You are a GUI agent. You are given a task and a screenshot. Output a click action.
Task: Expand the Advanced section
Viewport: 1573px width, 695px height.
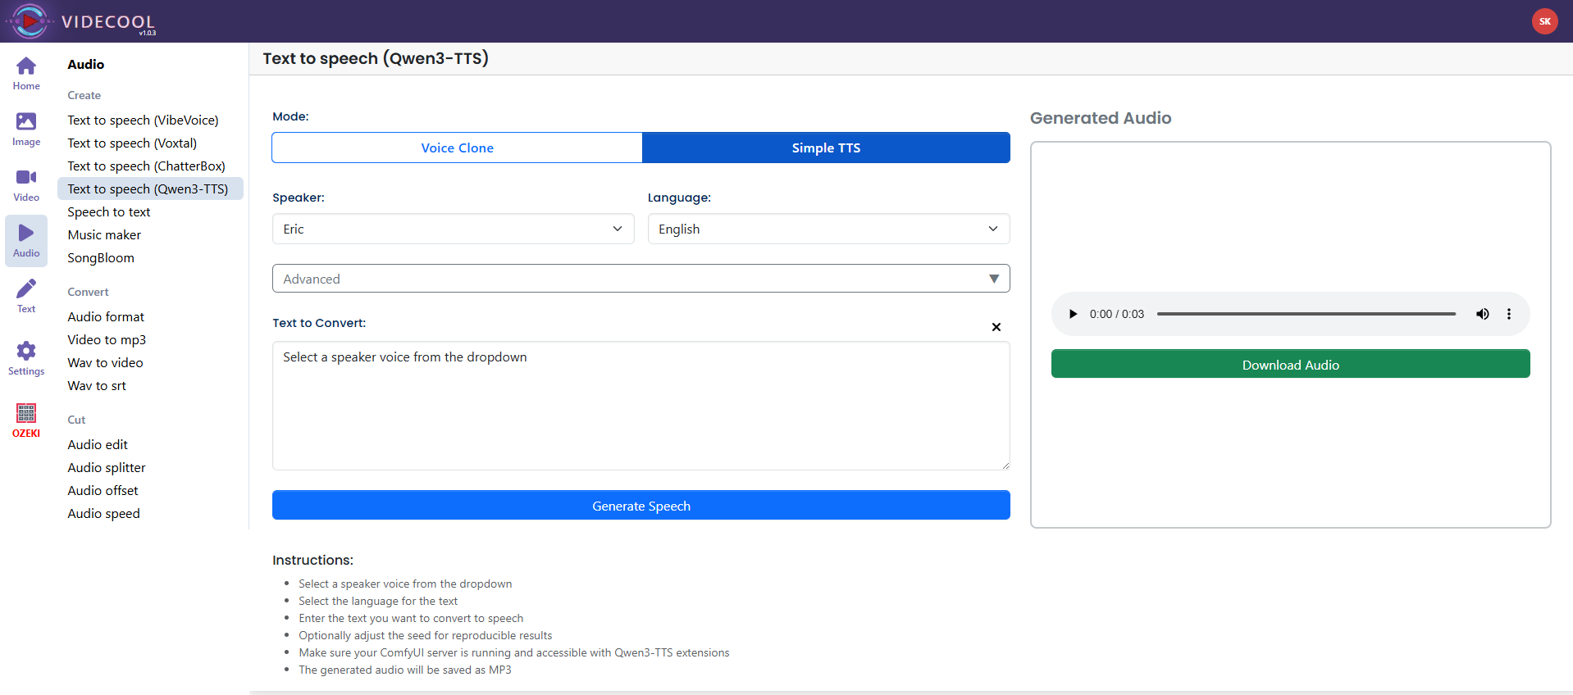[641, 279]
